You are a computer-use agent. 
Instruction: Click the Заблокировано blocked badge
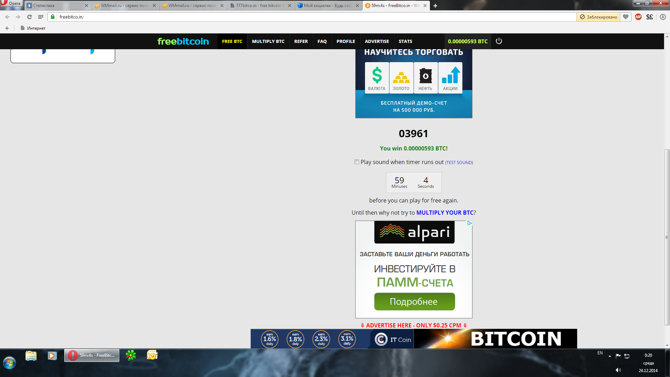point(598,17)
